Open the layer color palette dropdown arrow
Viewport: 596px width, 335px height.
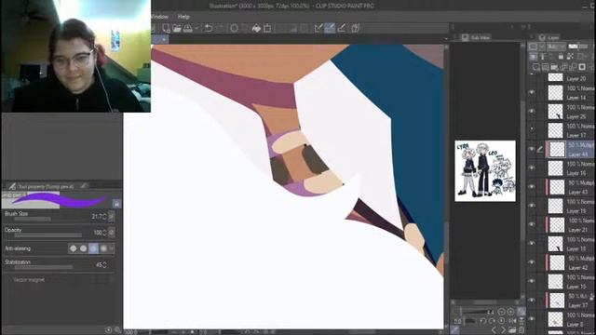click(542, 47)
